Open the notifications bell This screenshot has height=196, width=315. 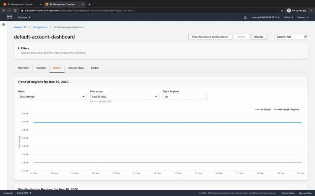[245, 18]
